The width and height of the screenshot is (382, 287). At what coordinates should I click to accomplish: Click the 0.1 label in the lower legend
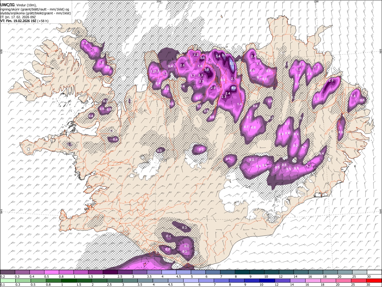click(x=2, y=284)
